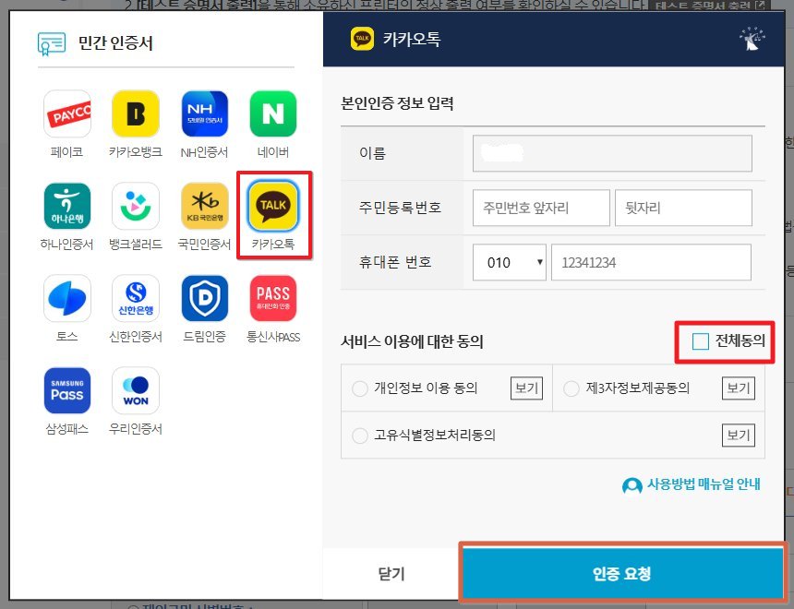Choose the 우리인증서 WON icon

(x=136, y=390)
